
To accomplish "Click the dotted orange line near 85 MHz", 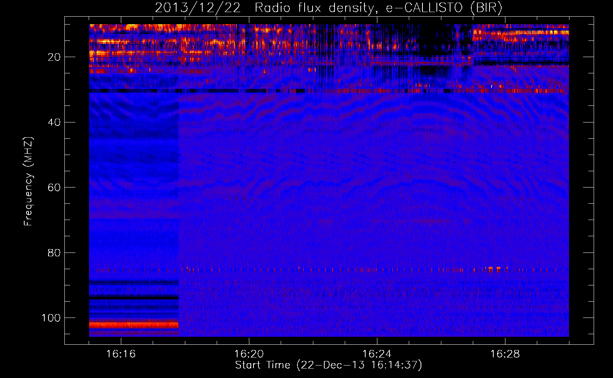I will (x=329, y=270).
